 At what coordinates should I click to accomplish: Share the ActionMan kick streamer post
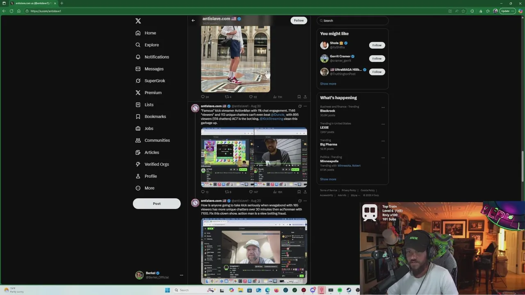tap(305, 192)
